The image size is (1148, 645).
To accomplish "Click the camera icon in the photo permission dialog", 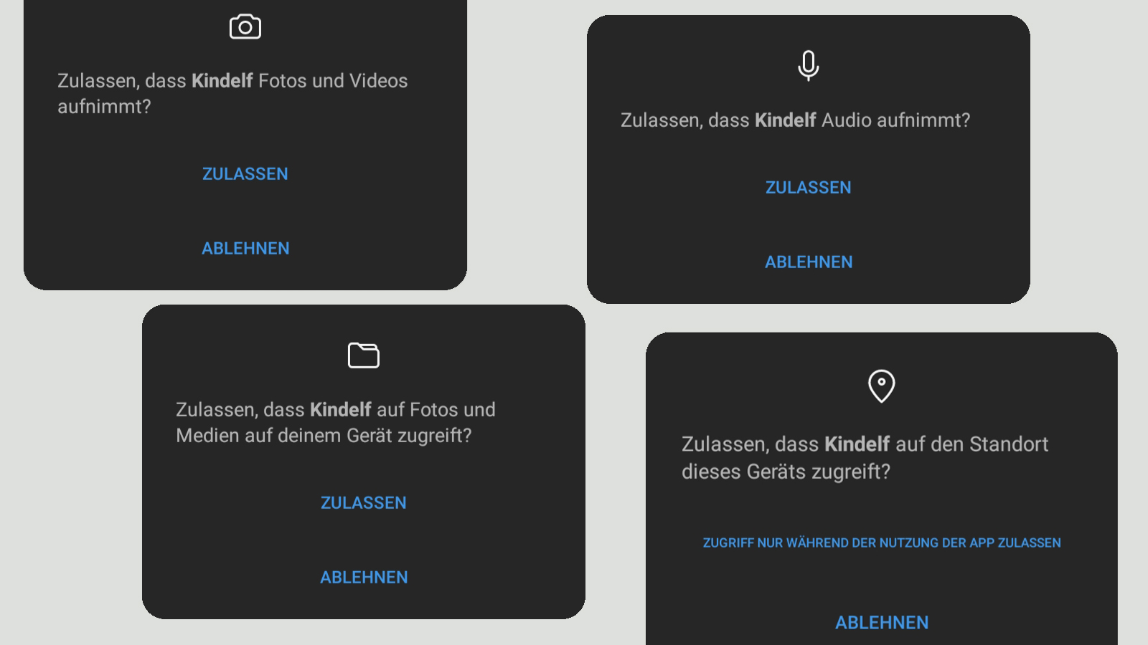I will coord(245,27).
